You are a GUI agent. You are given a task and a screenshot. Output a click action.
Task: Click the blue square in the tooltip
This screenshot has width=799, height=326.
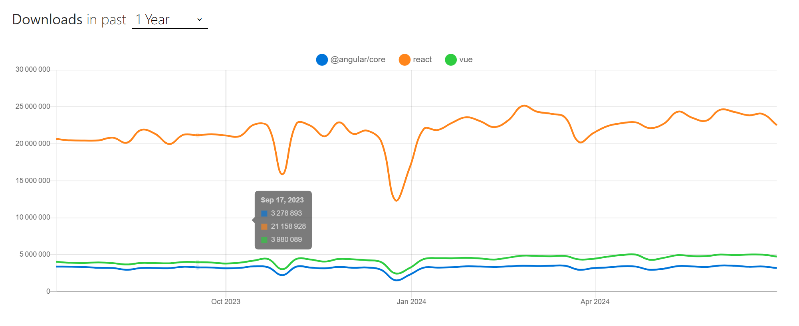click(264, 213)
